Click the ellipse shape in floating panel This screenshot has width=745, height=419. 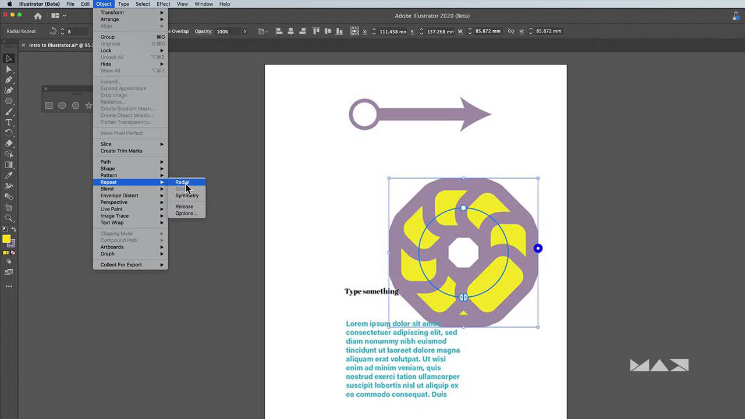click(x=62, y=105)
